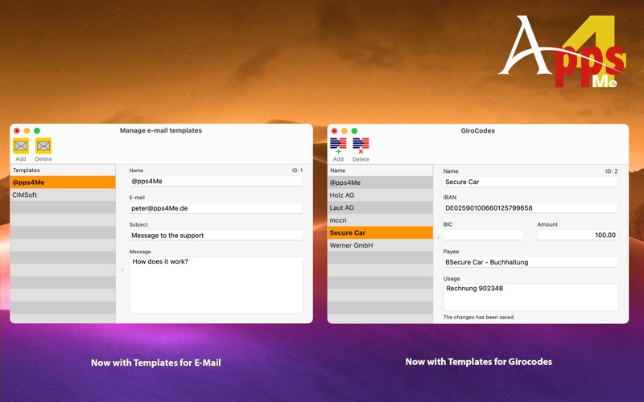Click the empty BIC field
The height and width of the screenshot is (402, 644).
pos(484,235)
